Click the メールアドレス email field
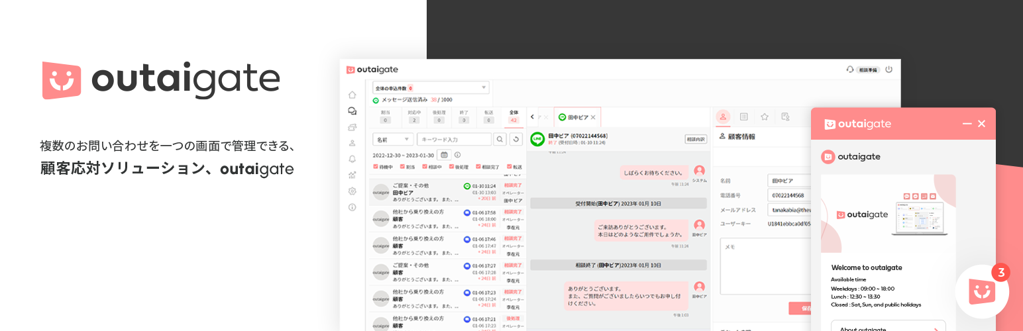The width and height of the screenshot is (1023, 331). 790,210
